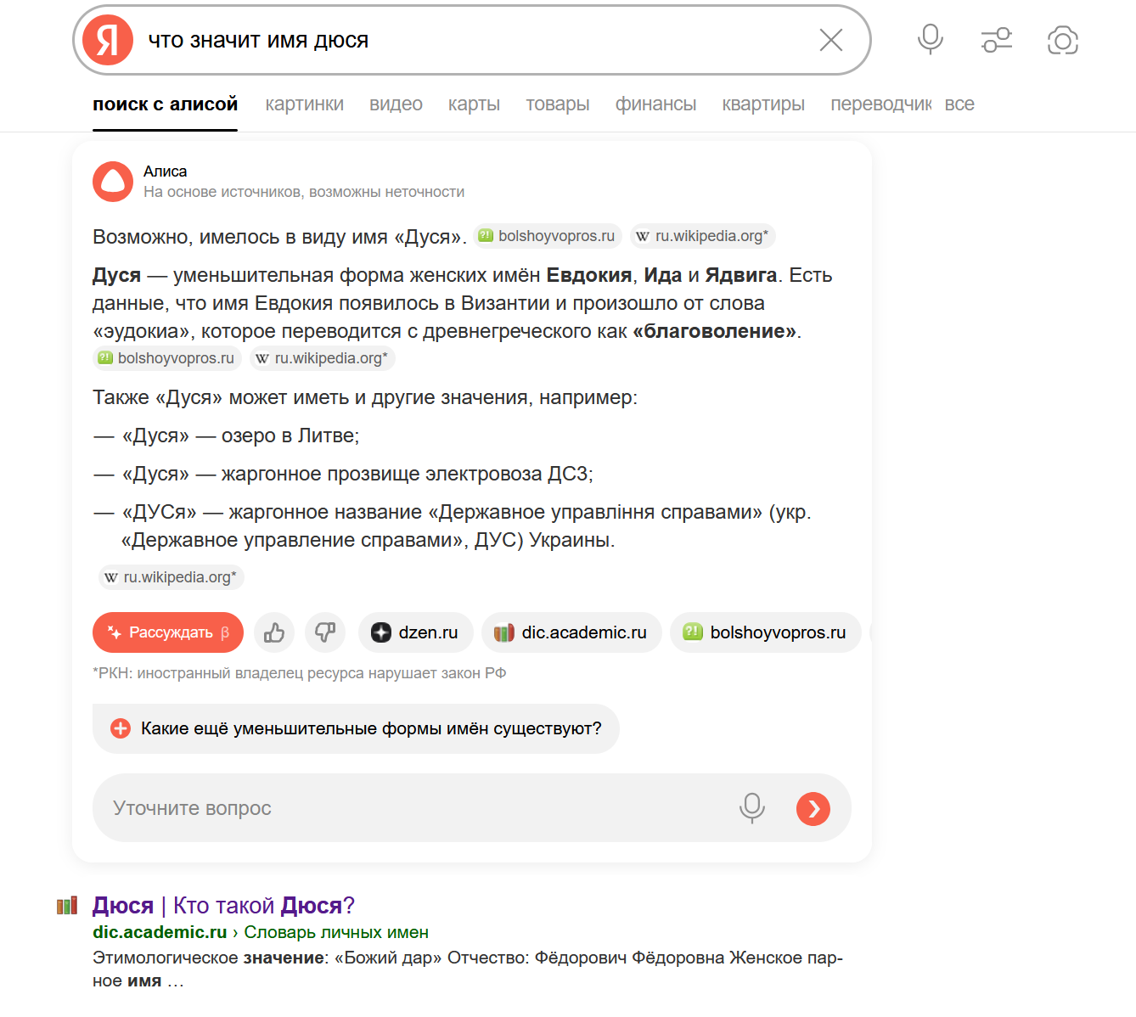Click the red Yandex logo in search bar

pos(108,40)
